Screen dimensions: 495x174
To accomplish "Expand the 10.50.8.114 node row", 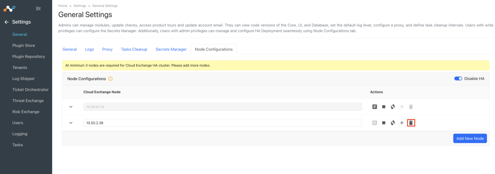I will [x=71, y=107].
